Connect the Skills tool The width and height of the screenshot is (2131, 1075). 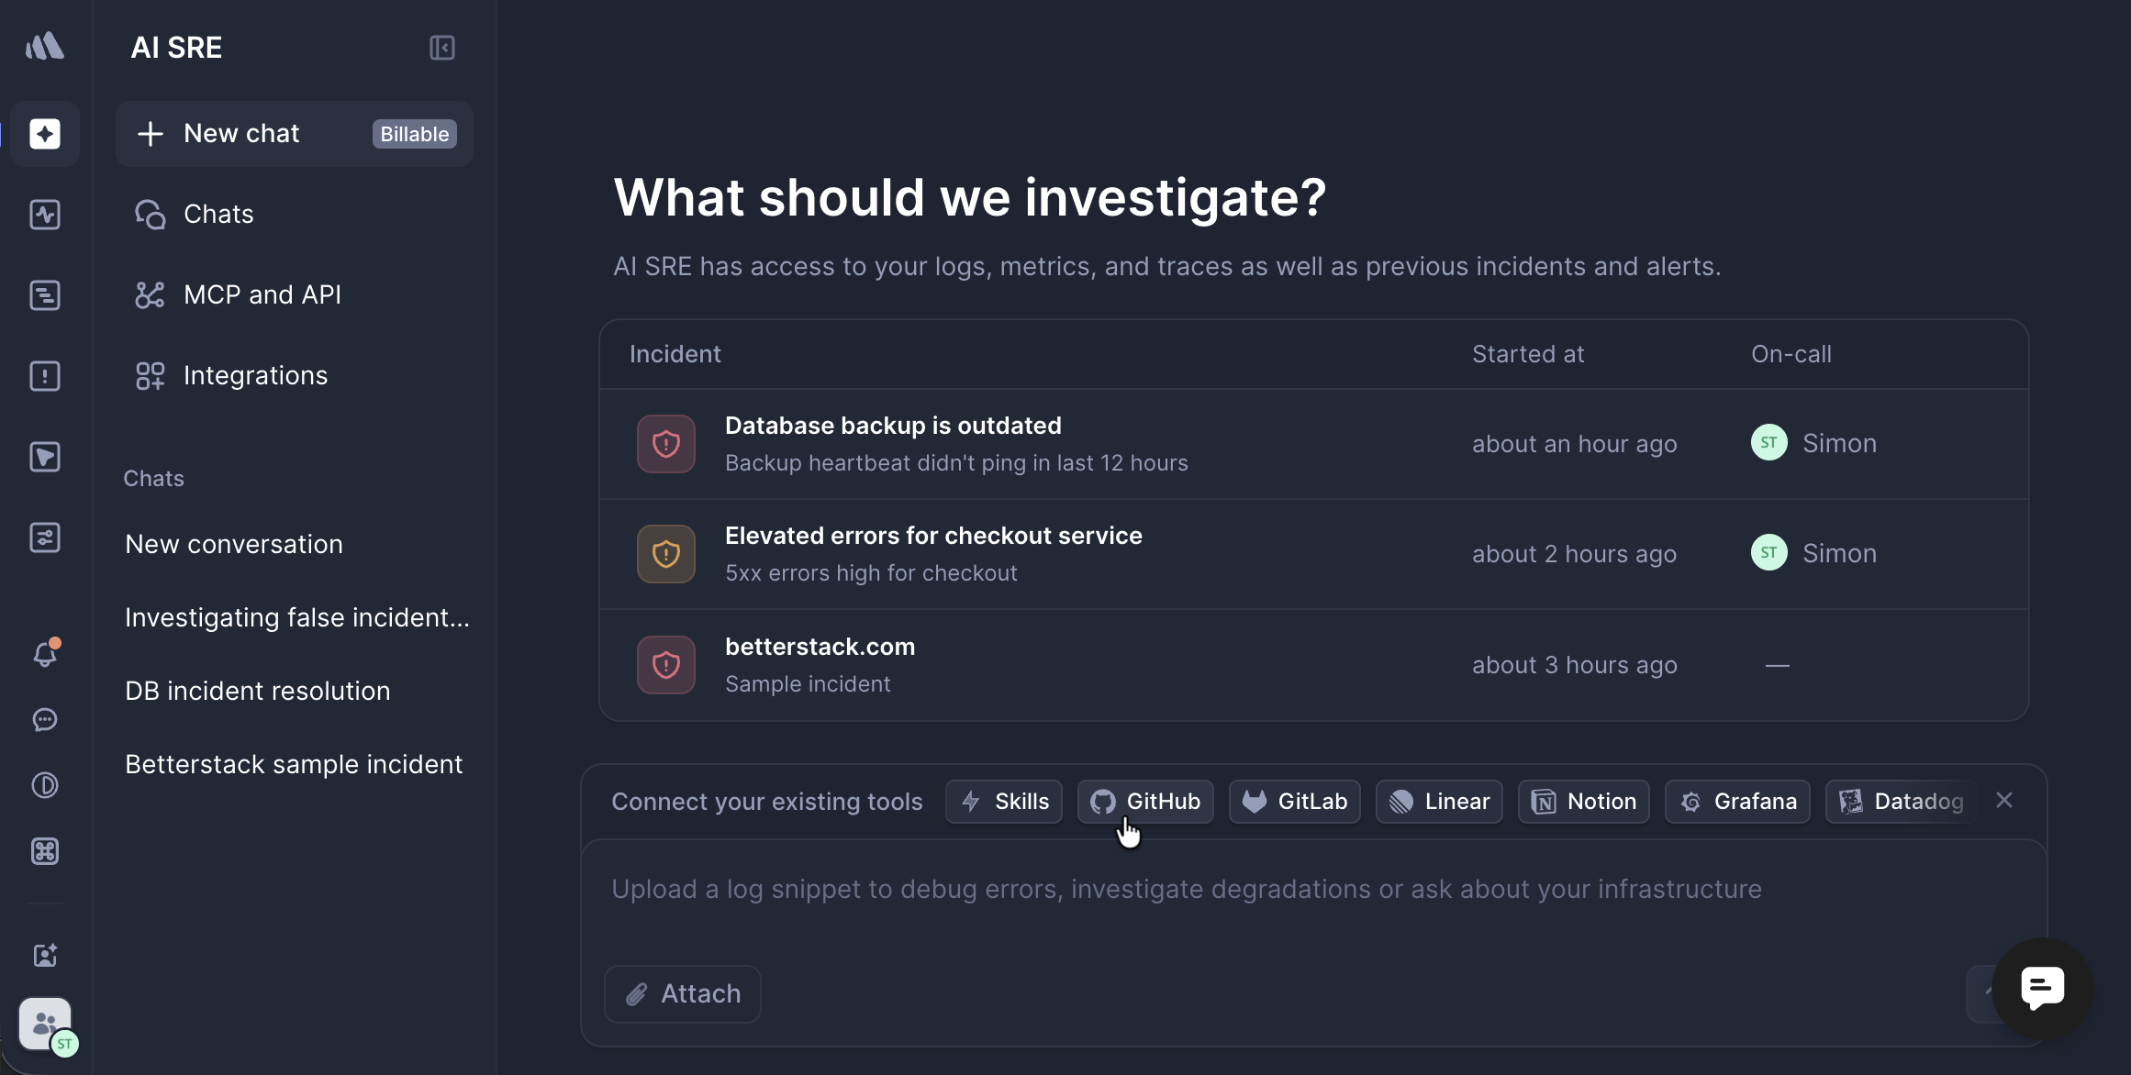[x=1004, y=802]
